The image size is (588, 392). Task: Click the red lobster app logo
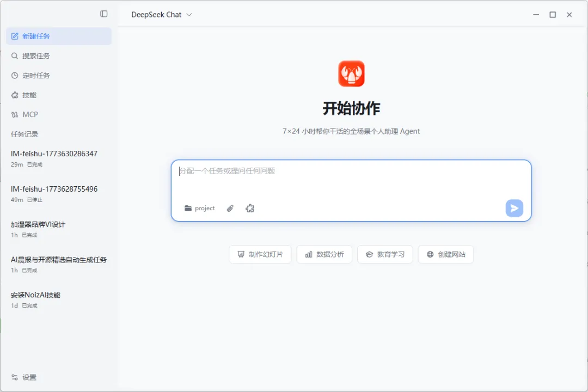351,73
